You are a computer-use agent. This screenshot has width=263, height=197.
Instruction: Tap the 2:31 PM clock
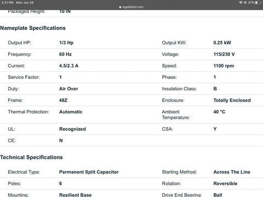pyautogui.click(x=8, y=3)
